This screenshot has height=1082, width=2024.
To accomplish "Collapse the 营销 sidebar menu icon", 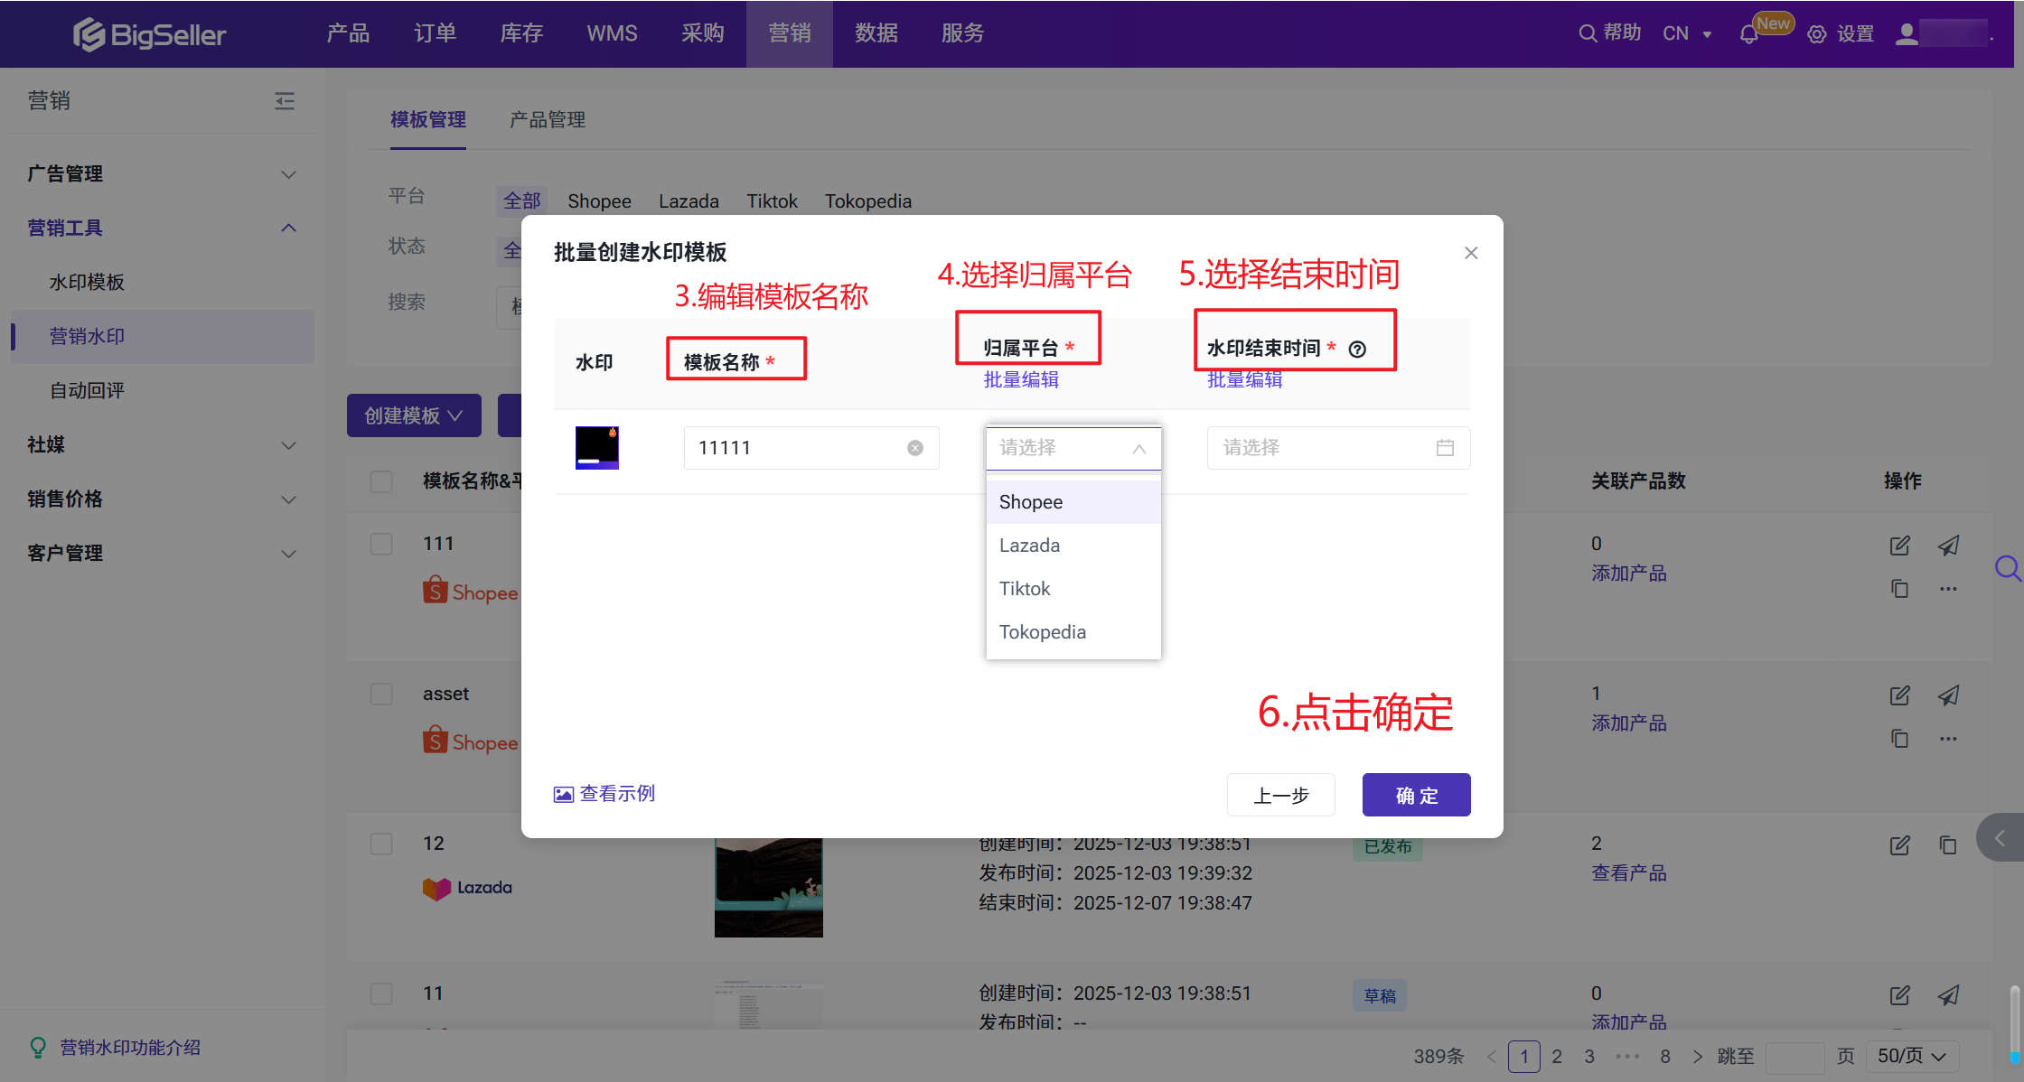I will (x=285, y=100).
